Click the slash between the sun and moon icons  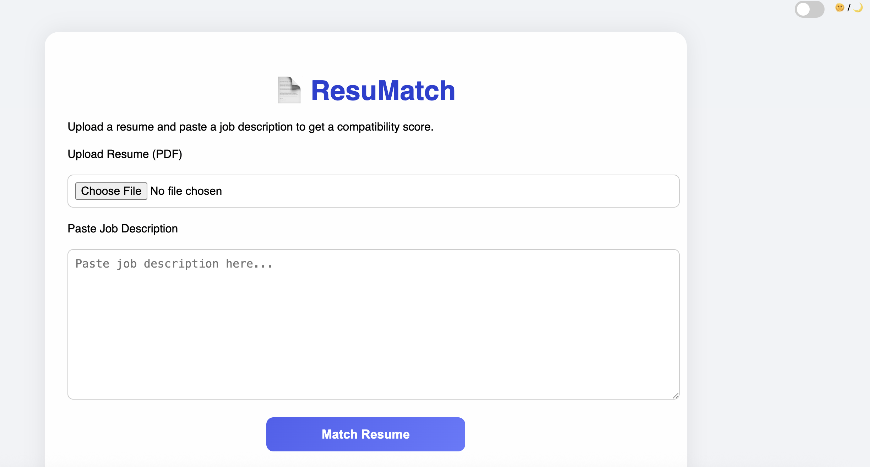tap(849, 8)
